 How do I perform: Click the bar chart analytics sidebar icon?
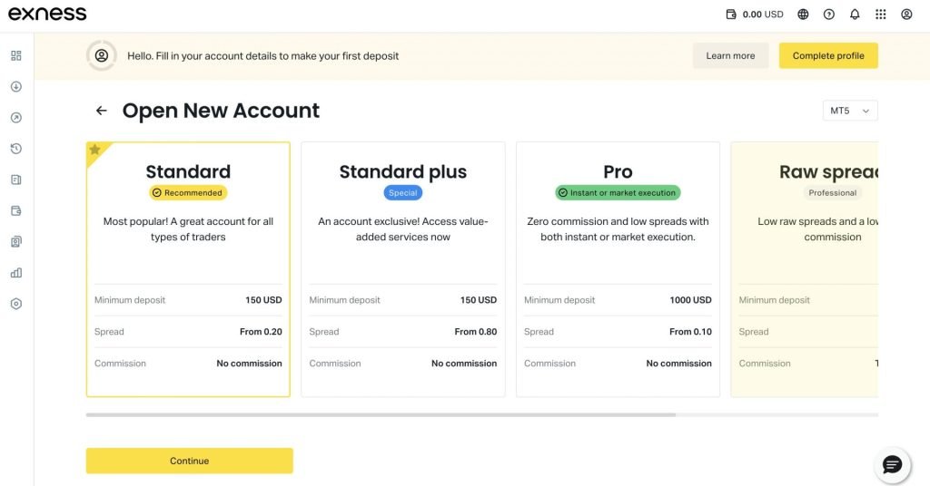click(x=15, y=272)
